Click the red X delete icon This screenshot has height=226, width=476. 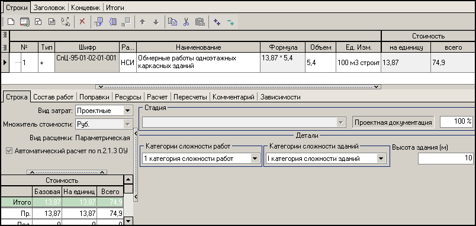(x=82, y=22)
